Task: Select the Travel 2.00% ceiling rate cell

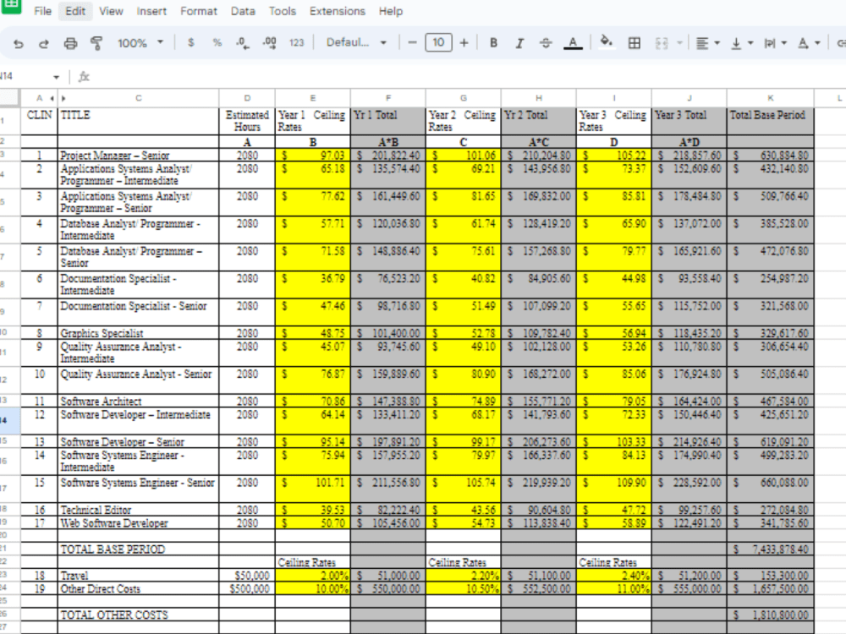Action: click(x=313, y=576)
